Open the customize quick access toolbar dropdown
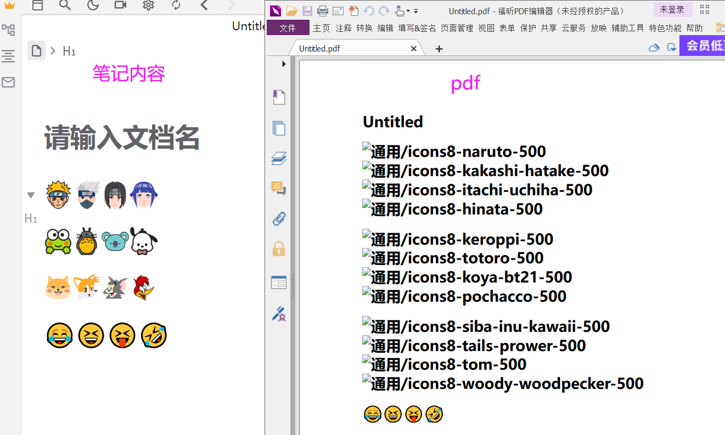725x435 pixels. (416, 11)
